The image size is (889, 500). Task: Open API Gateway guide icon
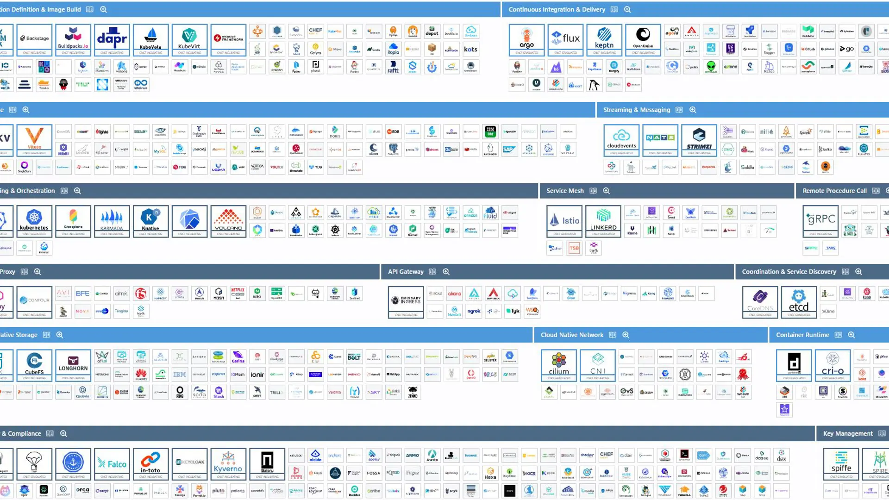click(x=432, y=272)
